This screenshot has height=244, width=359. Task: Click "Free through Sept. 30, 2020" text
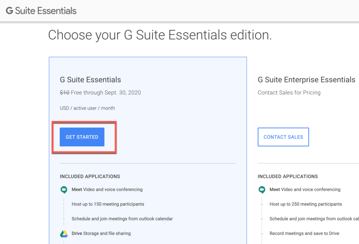(x=106, y=93)
